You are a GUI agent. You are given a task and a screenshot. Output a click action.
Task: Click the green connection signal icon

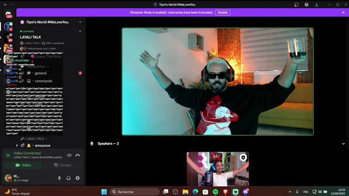coord(8,155)
